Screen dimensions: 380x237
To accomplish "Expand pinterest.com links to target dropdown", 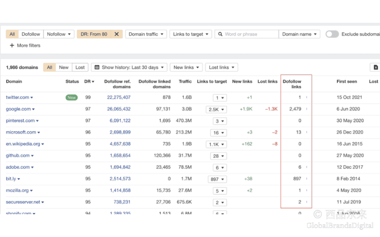I will 220,121.
